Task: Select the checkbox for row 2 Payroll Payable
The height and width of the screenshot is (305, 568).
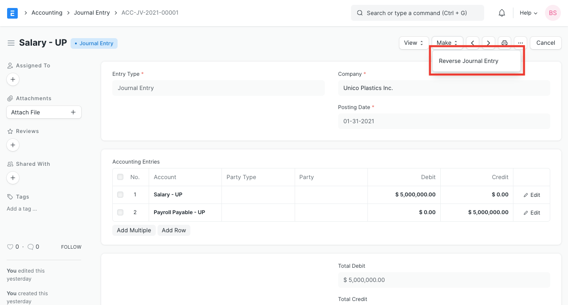Action: (120, 212)
